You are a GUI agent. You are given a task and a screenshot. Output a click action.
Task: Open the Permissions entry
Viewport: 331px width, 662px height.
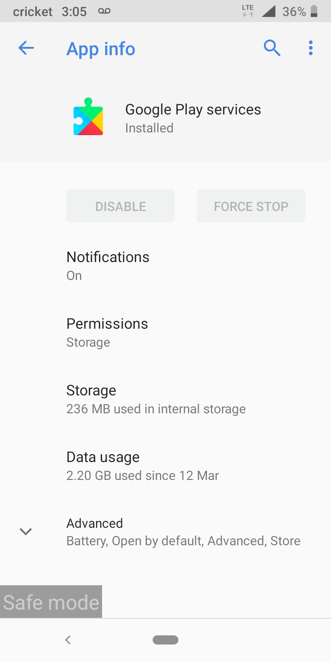(107, 332)
